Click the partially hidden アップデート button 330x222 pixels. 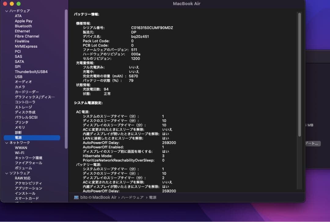(x=313, y=143)
